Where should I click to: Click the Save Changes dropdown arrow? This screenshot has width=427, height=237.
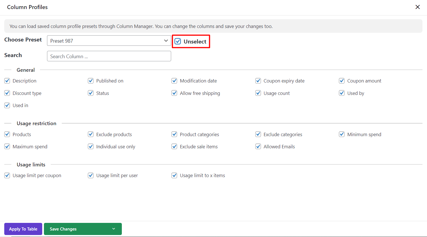114,229
